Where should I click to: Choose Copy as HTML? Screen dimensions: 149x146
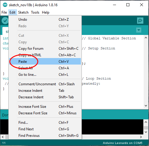click(45, 55)
